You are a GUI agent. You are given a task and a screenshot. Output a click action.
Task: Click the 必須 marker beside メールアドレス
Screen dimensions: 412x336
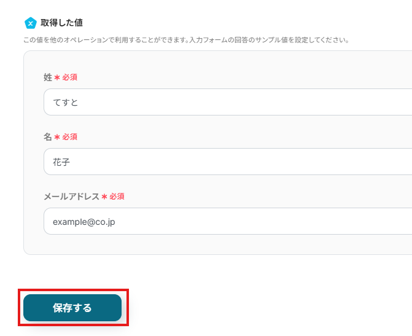[117, 197]
